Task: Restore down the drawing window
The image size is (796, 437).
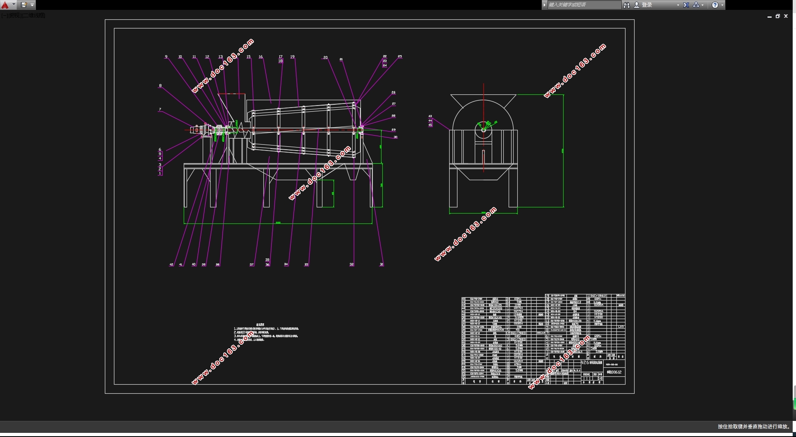Action: click(778, 16)
